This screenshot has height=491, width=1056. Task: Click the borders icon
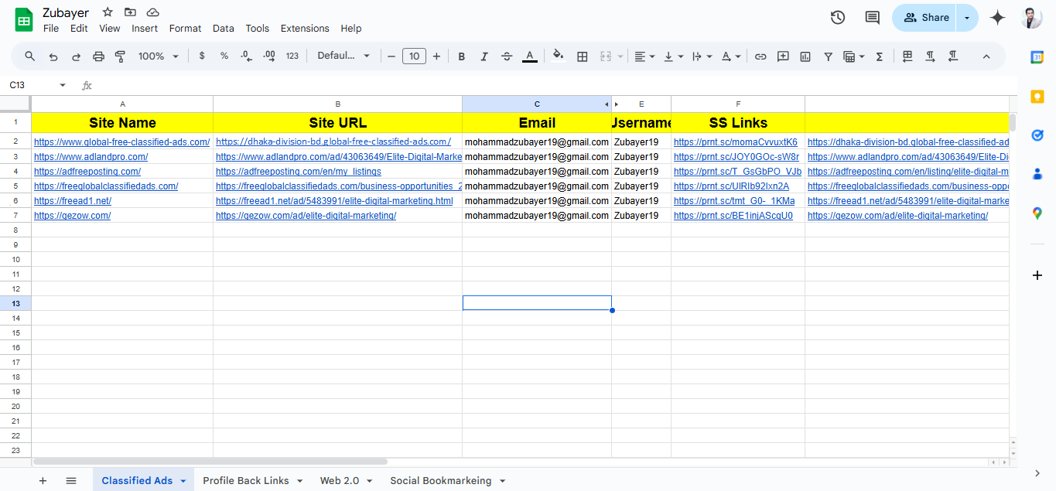583,56
